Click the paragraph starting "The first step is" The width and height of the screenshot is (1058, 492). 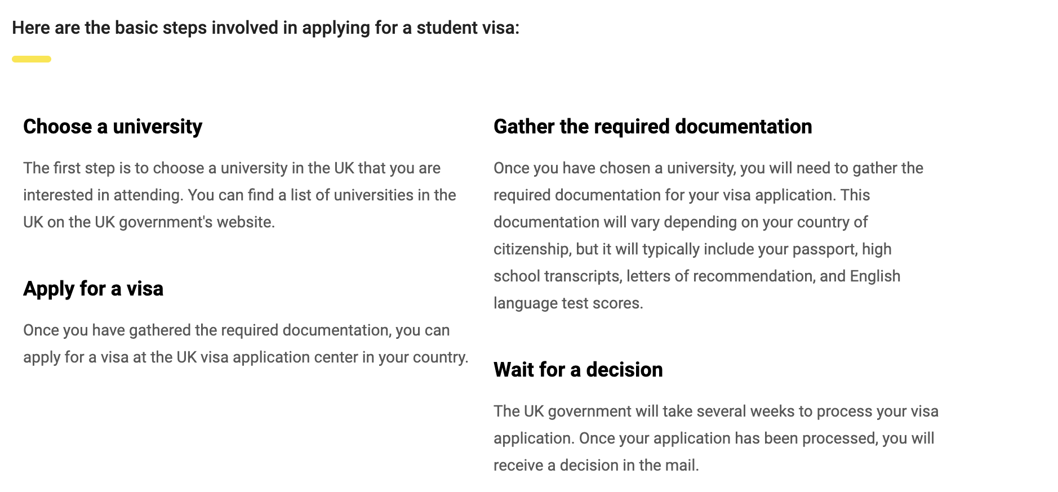click(x=239, y=195)
